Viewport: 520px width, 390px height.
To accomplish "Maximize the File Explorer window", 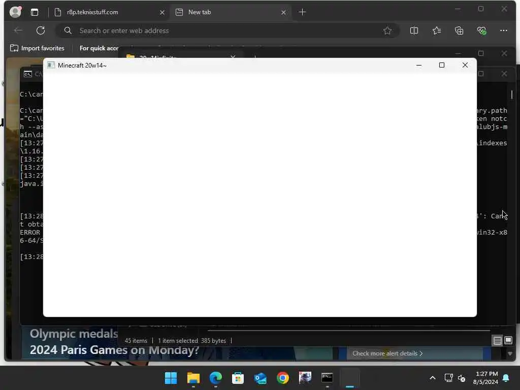I will click(481, 53).
